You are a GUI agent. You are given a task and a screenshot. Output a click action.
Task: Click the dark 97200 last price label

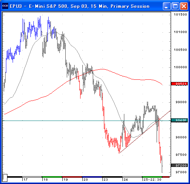coord(180,165)
